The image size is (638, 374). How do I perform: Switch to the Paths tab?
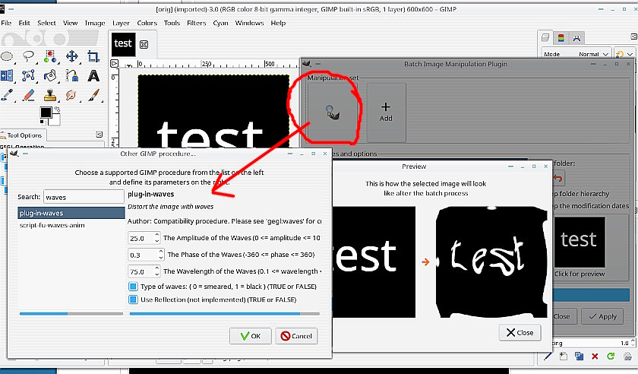[x=576, y=38]
